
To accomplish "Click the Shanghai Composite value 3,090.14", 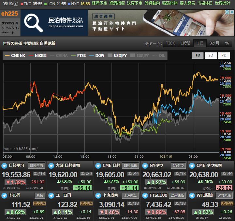I will coord(112,204).
